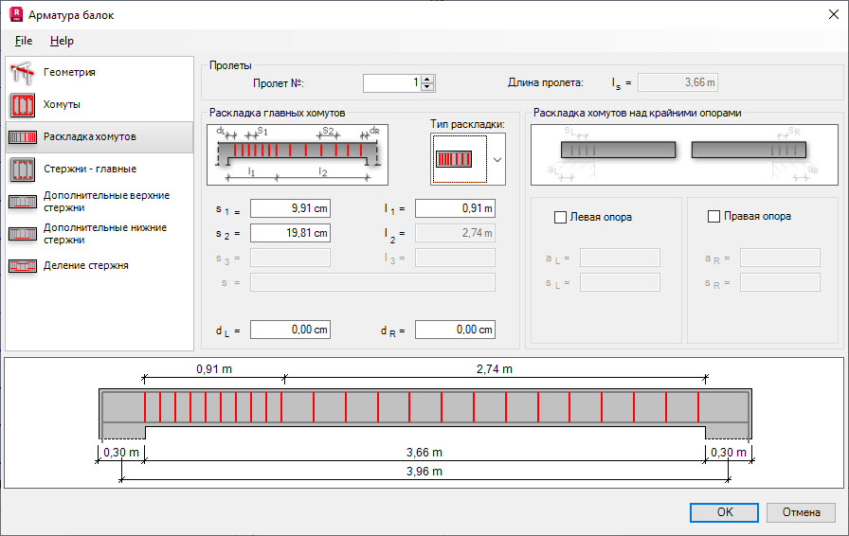Click the dR offset field
Screen dimensions: 849x536
[455, 330]
